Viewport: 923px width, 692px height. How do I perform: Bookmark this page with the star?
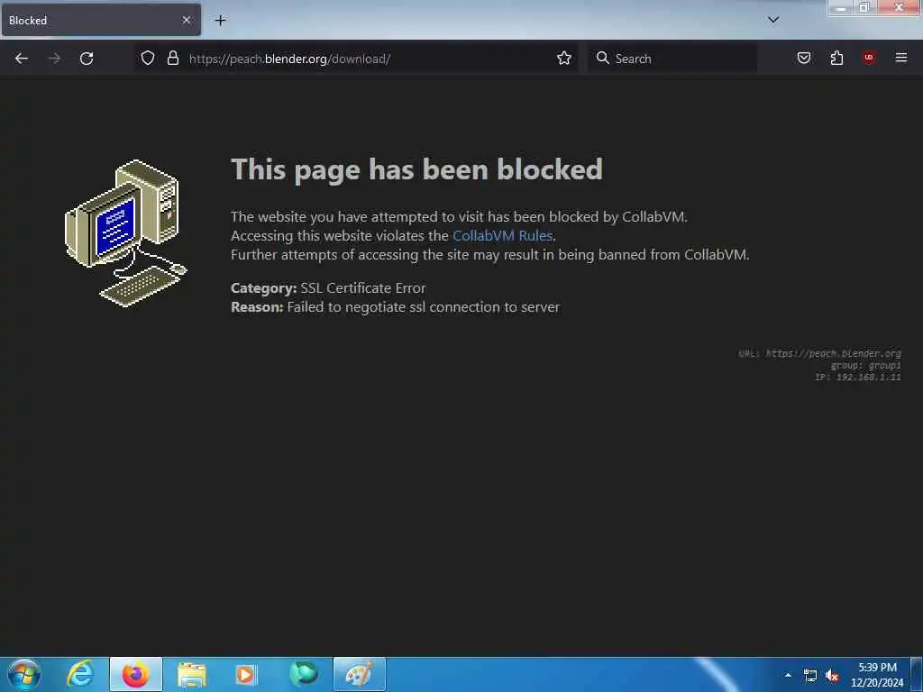(x=564, y=58)
